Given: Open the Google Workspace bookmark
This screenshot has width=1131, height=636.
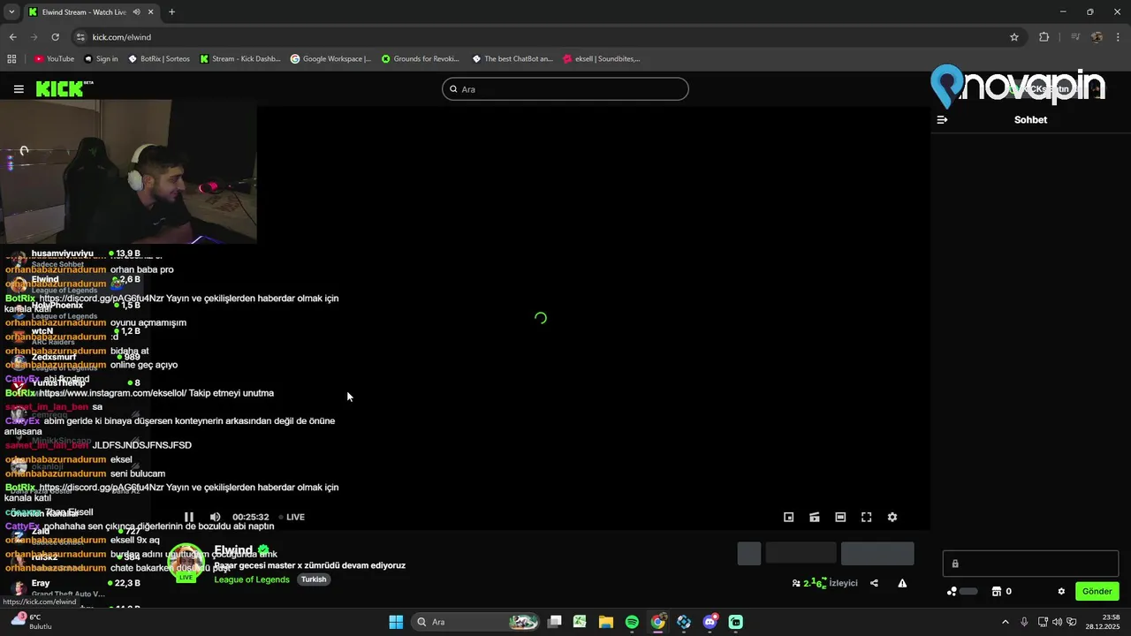Looking at the screenshot, I should click(x=331, y=59).
